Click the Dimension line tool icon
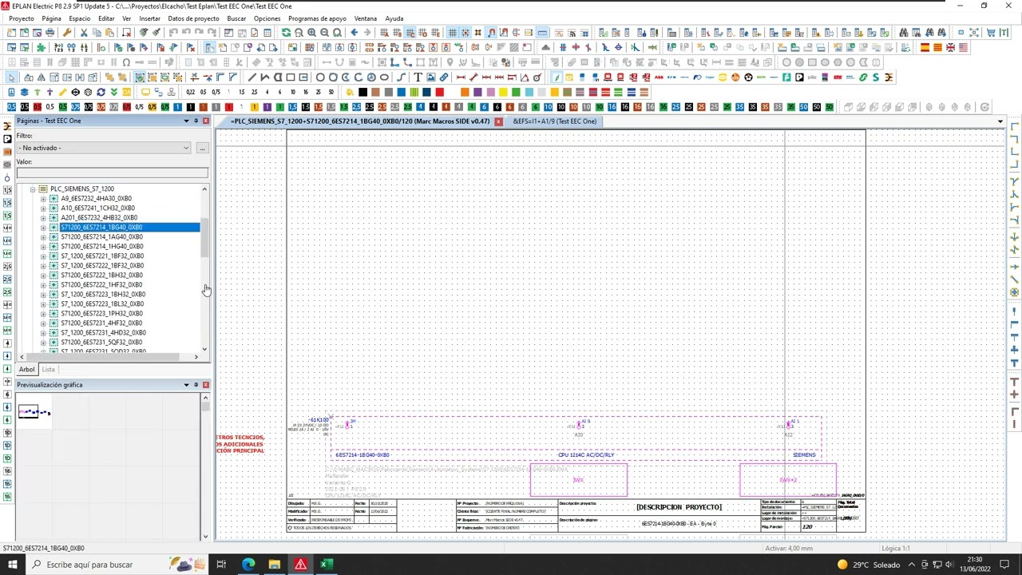Viewport: 1022px width, 575px height. 461,77
